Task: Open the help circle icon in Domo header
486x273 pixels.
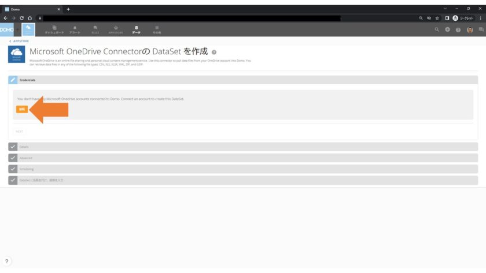Action: click(458, 29)
